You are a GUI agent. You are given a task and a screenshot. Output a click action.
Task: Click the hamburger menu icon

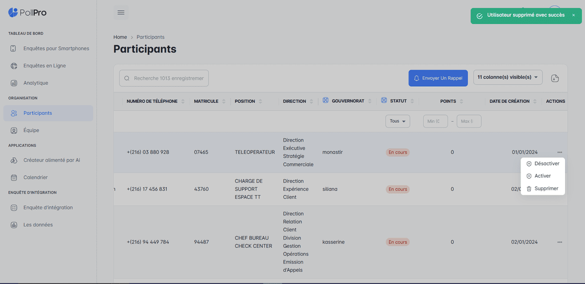click(x=121, y=12)
